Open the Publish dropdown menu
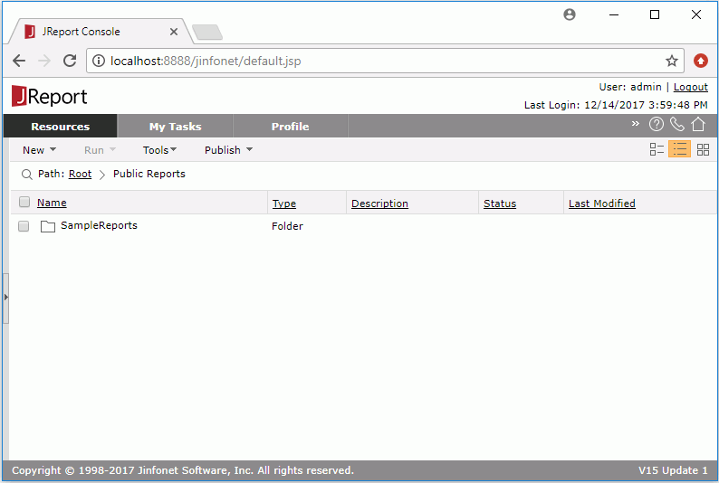Screen dimensions: 719x483 coord(228,150)
